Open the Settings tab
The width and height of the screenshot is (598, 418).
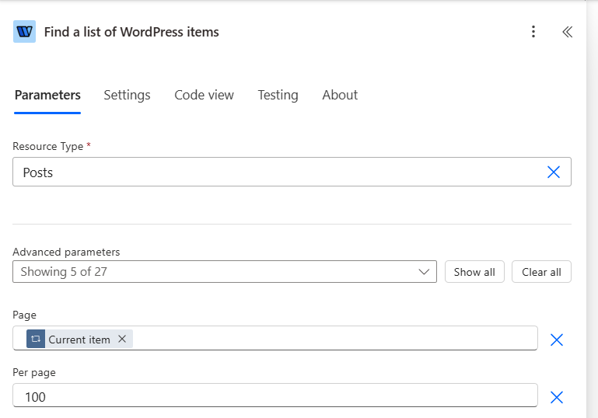pyautogui.click(x=127, y=95)
